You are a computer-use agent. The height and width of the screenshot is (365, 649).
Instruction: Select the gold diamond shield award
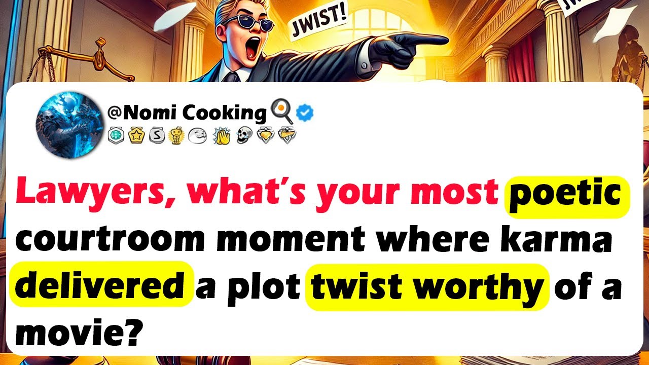tap(265, 136)
